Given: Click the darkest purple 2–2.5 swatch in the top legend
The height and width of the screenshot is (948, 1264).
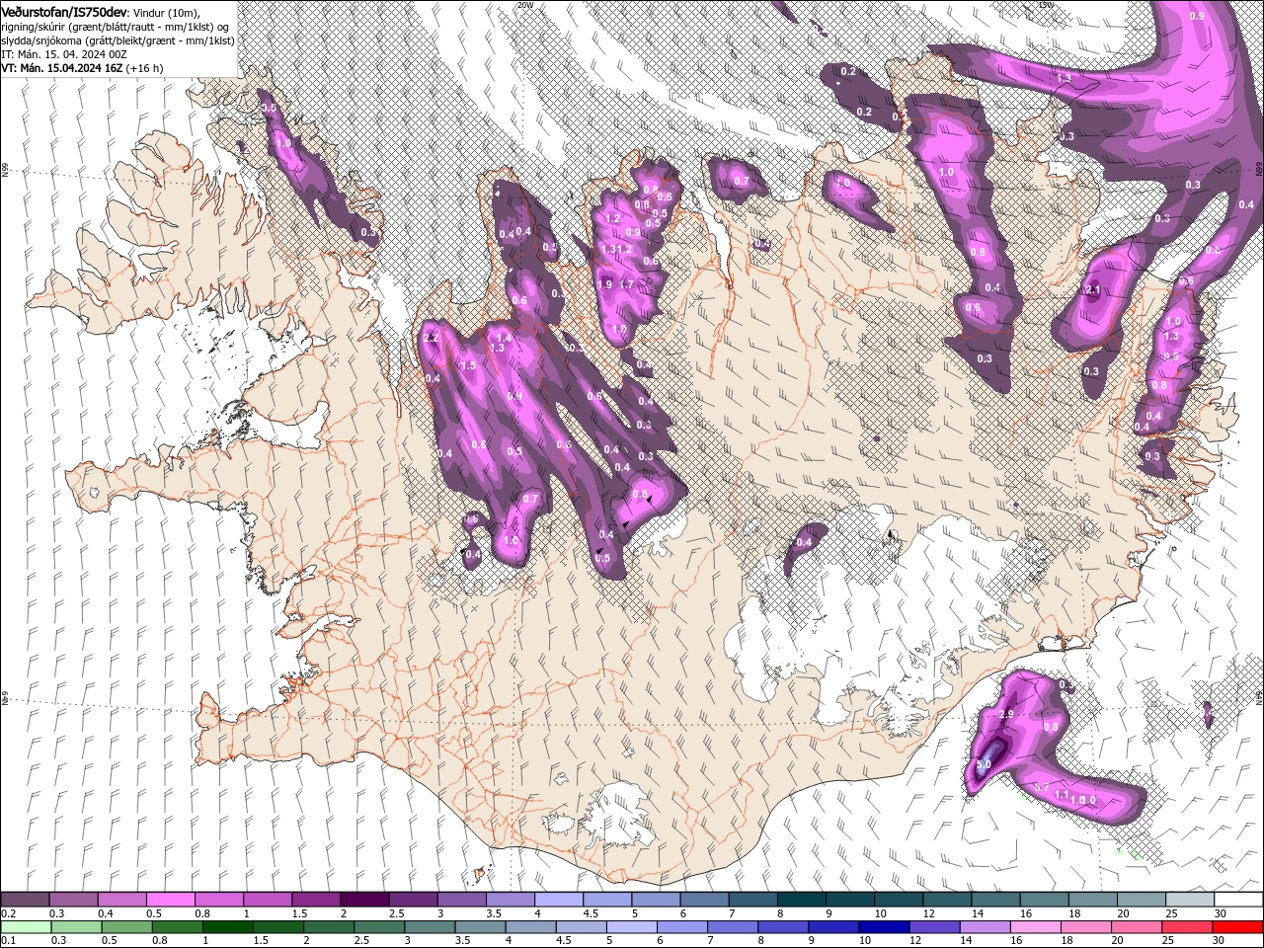Looking at the screenshot, I should click(365, 900).
